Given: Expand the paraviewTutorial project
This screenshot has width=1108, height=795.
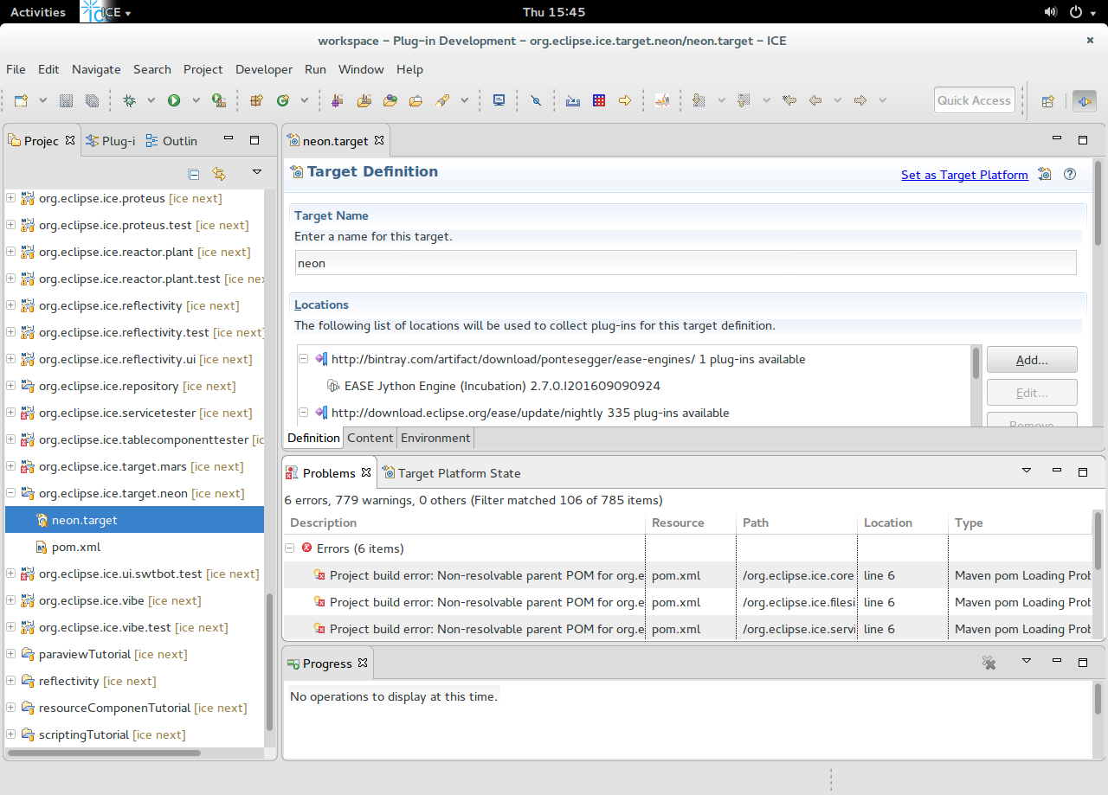Looking at the screenshot, I should point(10,654).
